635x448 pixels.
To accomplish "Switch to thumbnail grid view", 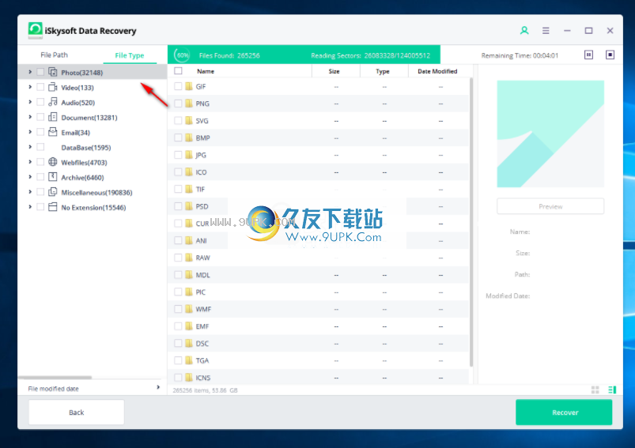I will point(595,390).
